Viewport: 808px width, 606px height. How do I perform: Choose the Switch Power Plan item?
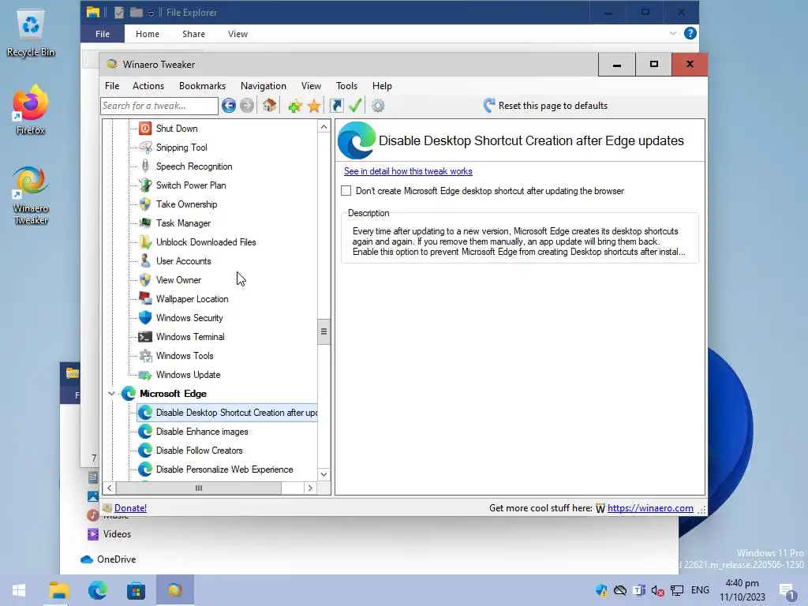pyautogui.click(x=191, y=185)
